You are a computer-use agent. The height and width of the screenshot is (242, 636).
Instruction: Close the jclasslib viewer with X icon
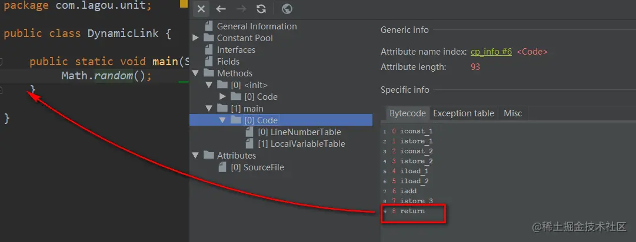pos(201,9)
